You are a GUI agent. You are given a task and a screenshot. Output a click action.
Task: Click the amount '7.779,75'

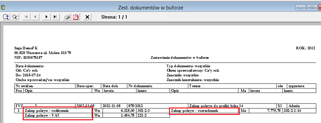pyautogui.click(x=274, y=110)
